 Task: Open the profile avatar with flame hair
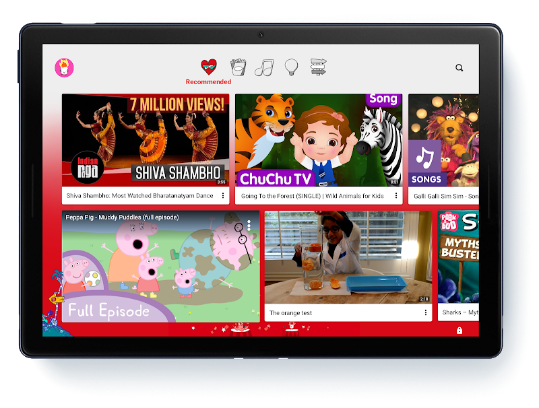point(64,67)
